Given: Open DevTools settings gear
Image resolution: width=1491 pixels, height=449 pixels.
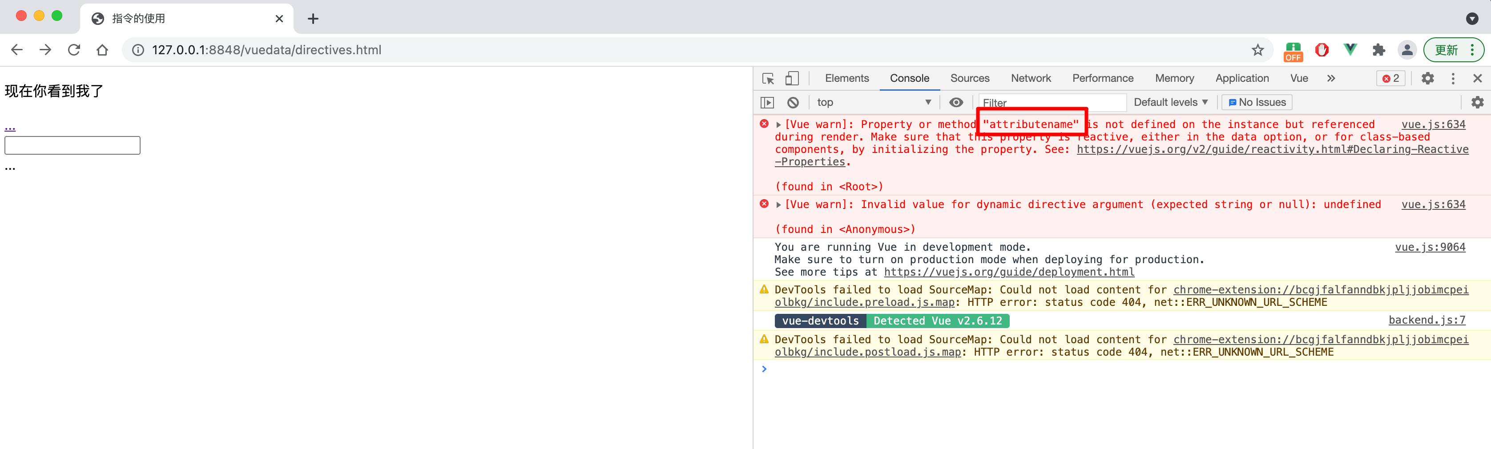Looking at the screenshot, I should tap(1427, 78).
